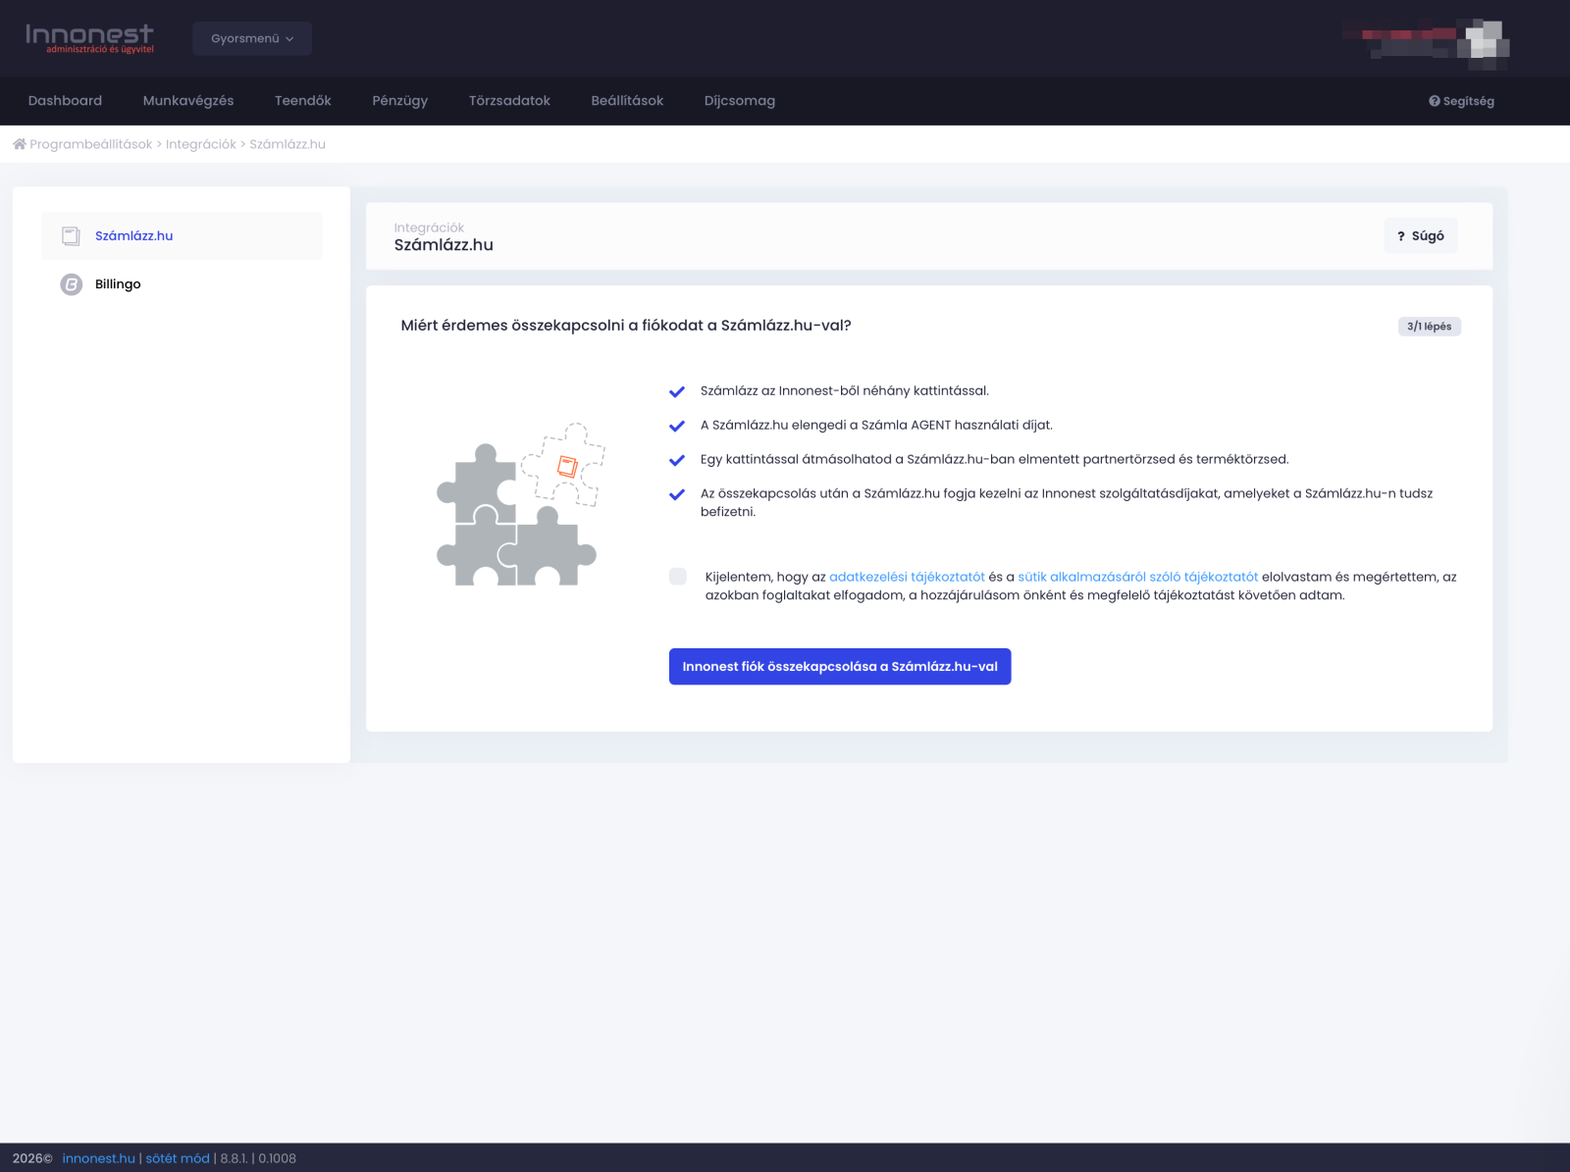Viewport: 1570px width, 1172px height.
Task: Click the user avatar in header
Action: point(1486,42)
